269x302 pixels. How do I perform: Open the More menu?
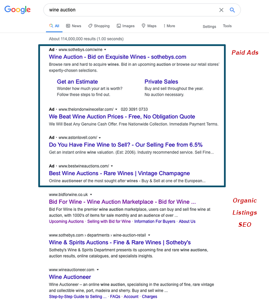click(169, 26)
